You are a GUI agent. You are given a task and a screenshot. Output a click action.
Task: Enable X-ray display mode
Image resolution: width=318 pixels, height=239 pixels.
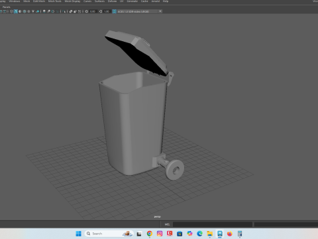click(x=71, y=11)
